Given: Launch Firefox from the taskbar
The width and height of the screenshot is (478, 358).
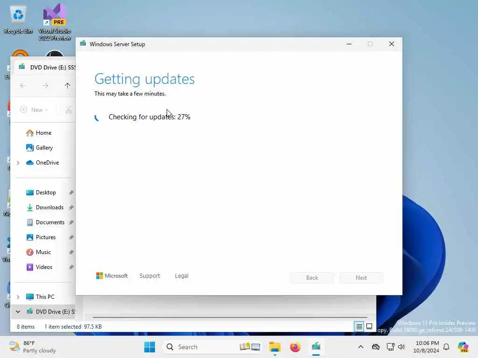Looking at the screenshot, I should [x=295, y=347].
